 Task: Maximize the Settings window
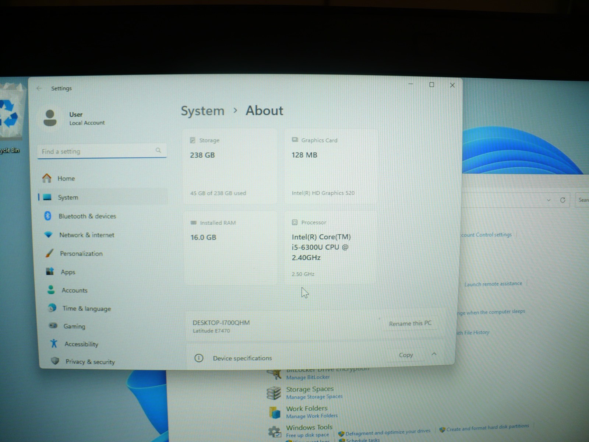(x=432, y=85)
